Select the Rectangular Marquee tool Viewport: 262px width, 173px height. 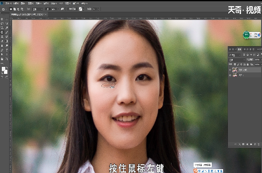pyautogui.click(x=7, y=19)
